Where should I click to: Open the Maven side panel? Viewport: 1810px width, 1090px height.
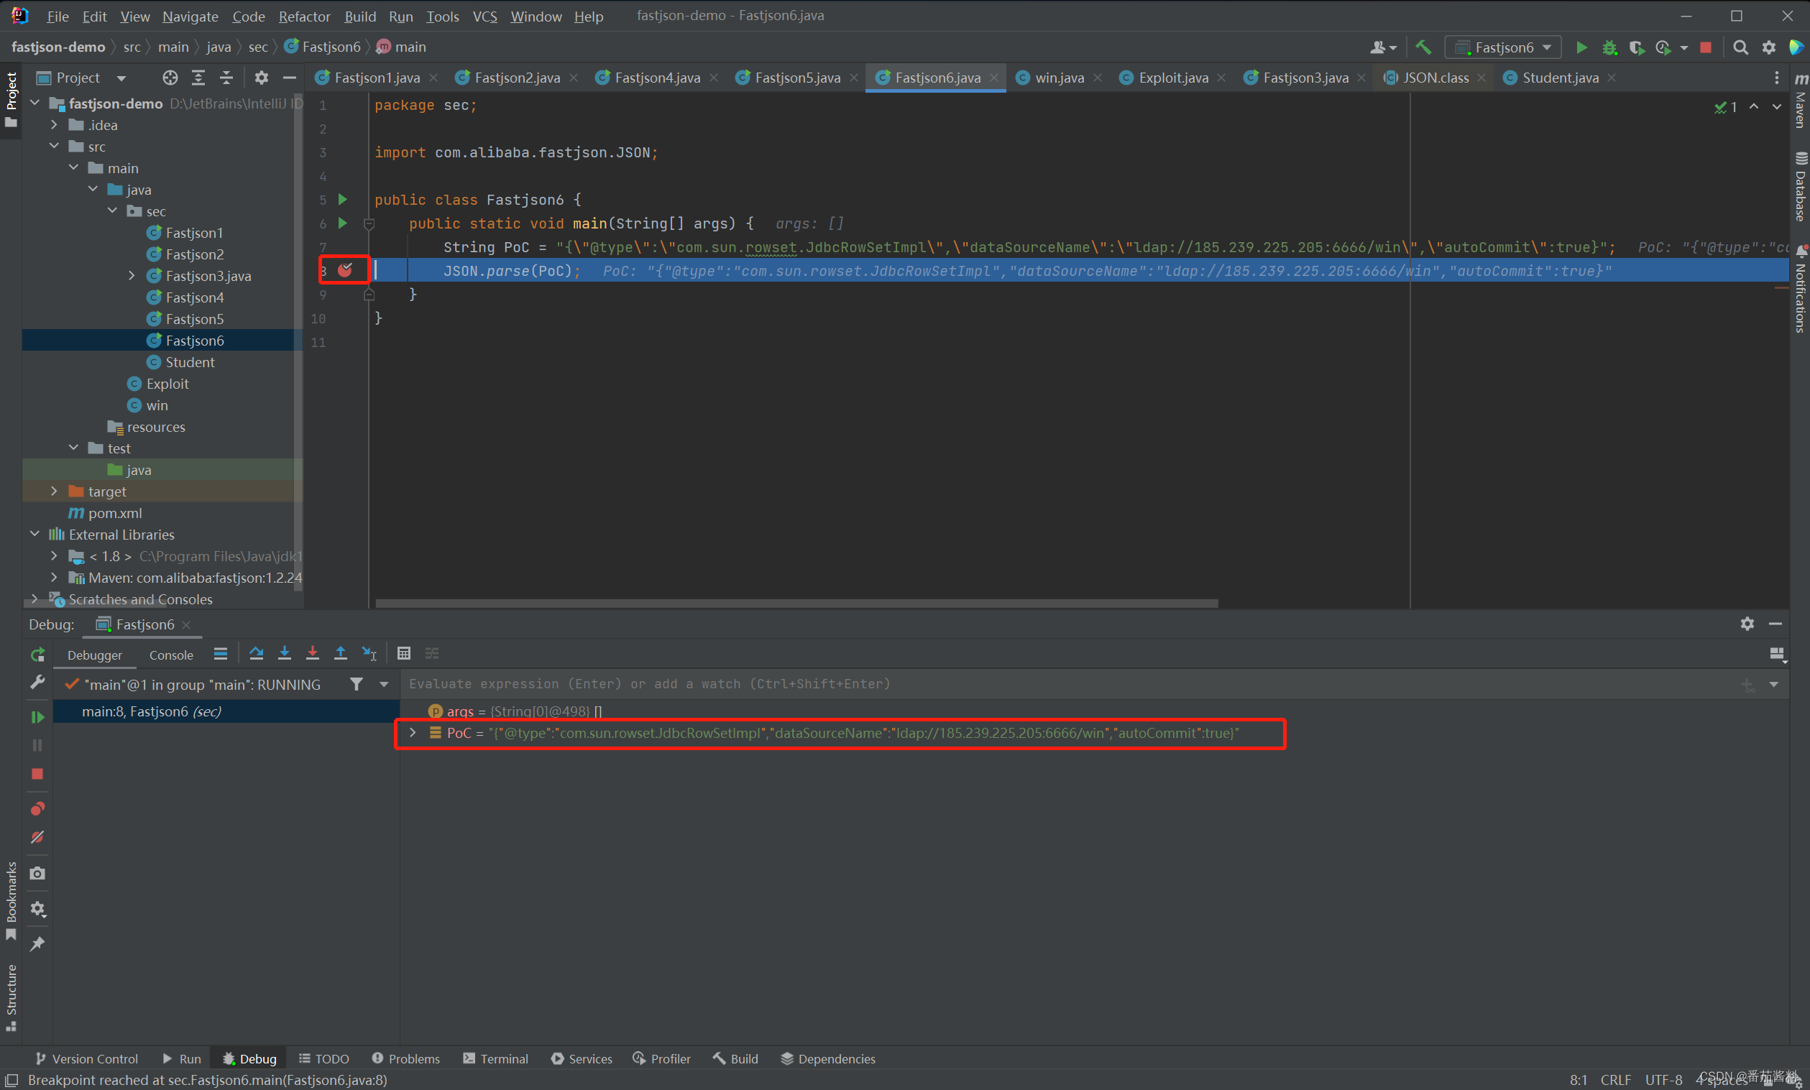click(1800, 101)
